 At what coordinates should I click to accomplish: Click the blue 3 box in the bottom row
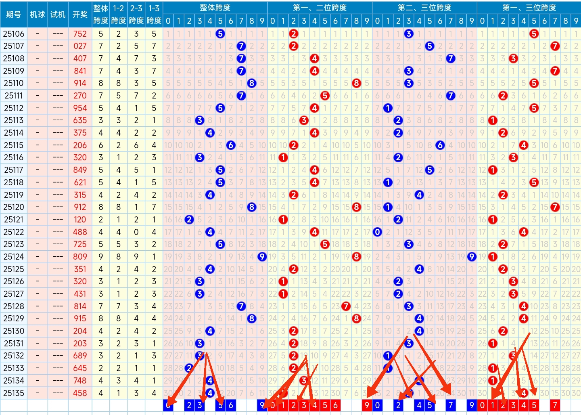pos(199,405)
